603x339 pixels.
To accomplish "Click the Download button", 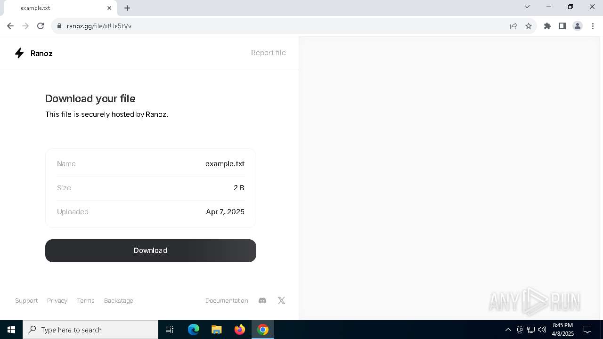I will (151, 250).
